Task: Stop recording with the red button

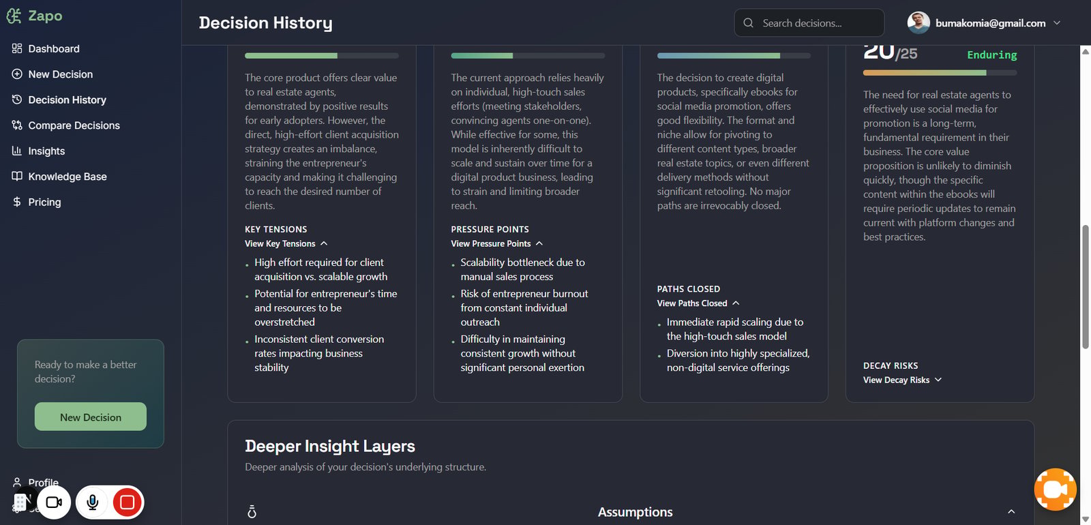Action: point(127,502)
